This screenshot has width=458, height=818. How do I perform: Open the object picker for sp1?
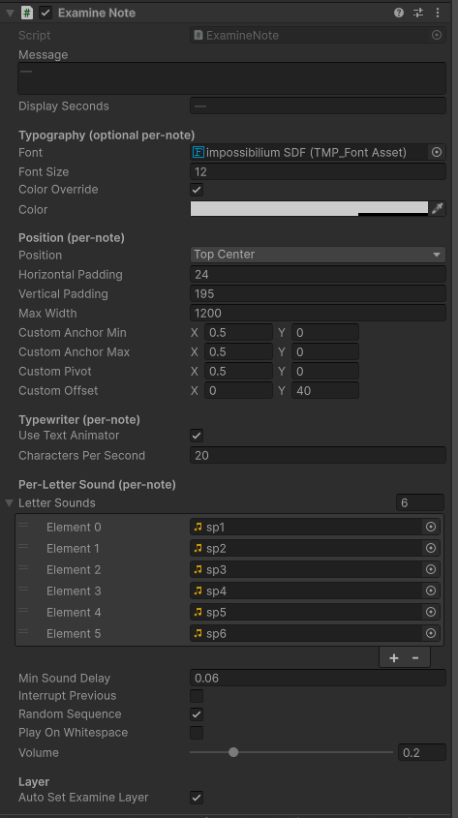click(x=431, y=527)
